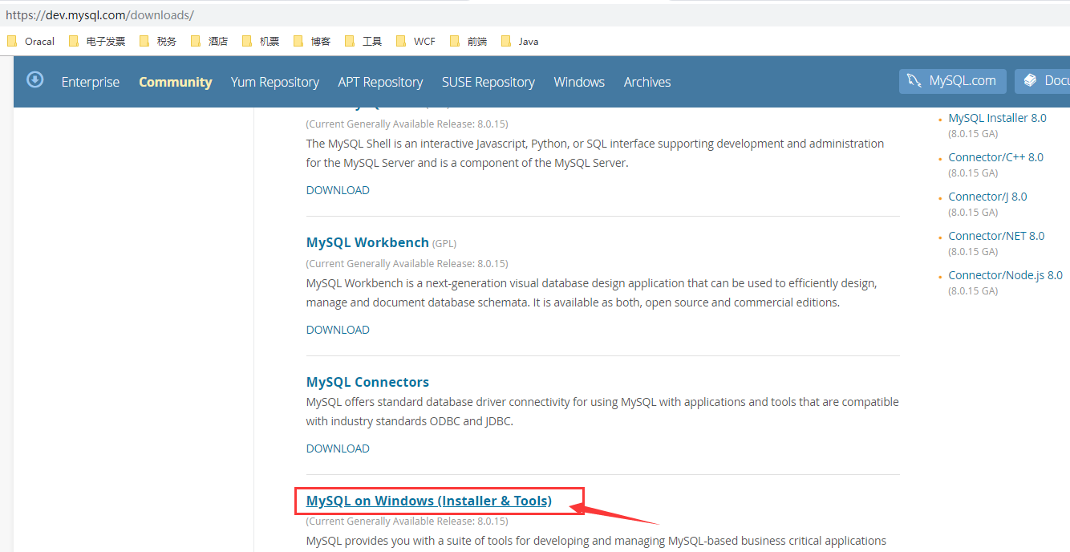Open the Java bookmark folder
Screen dimensions: 1070x552
pos(520,41)
